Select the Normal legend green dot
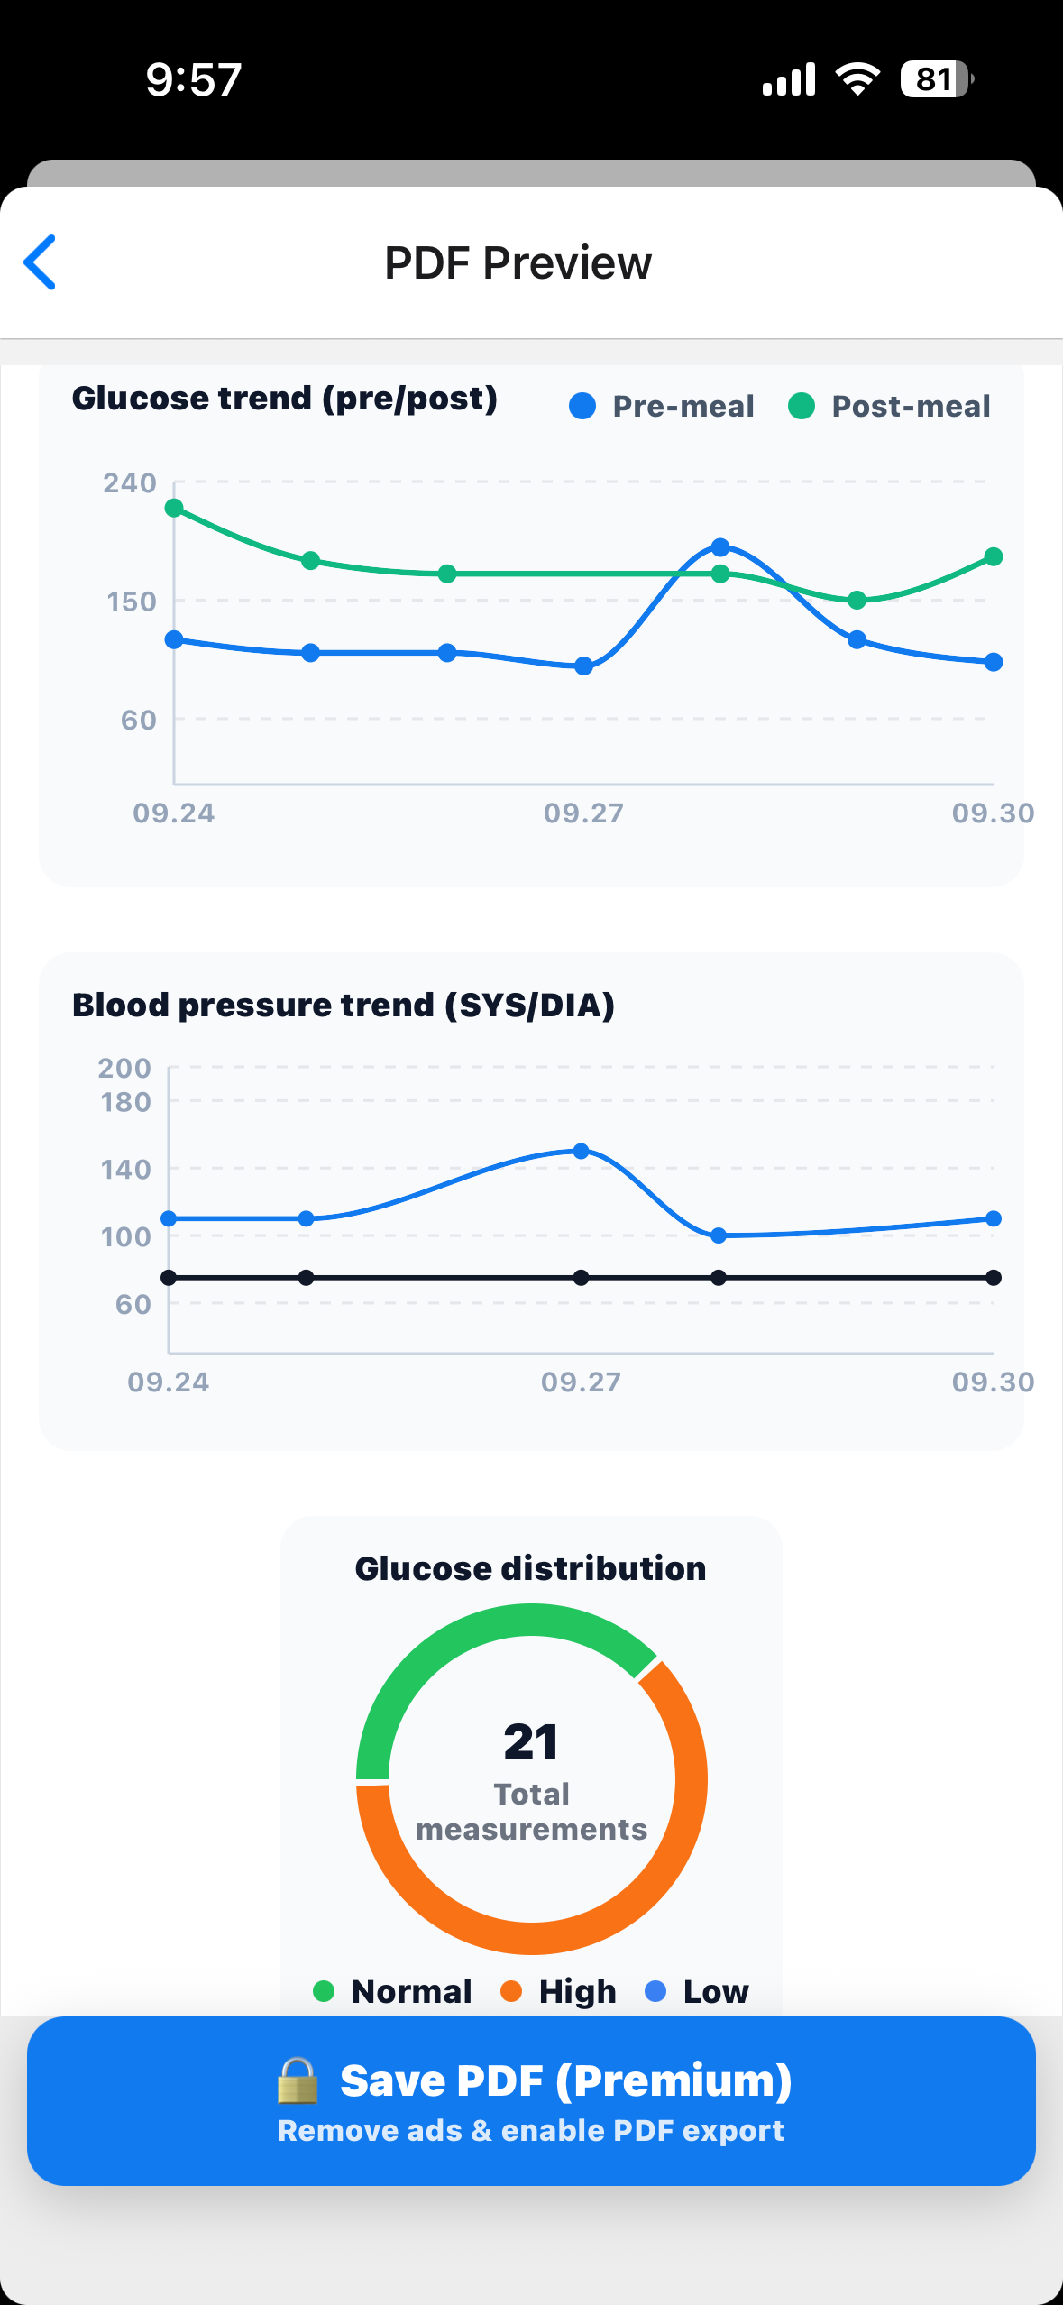This screenshot has height=2305, width=1063. tap(324, 1991)
